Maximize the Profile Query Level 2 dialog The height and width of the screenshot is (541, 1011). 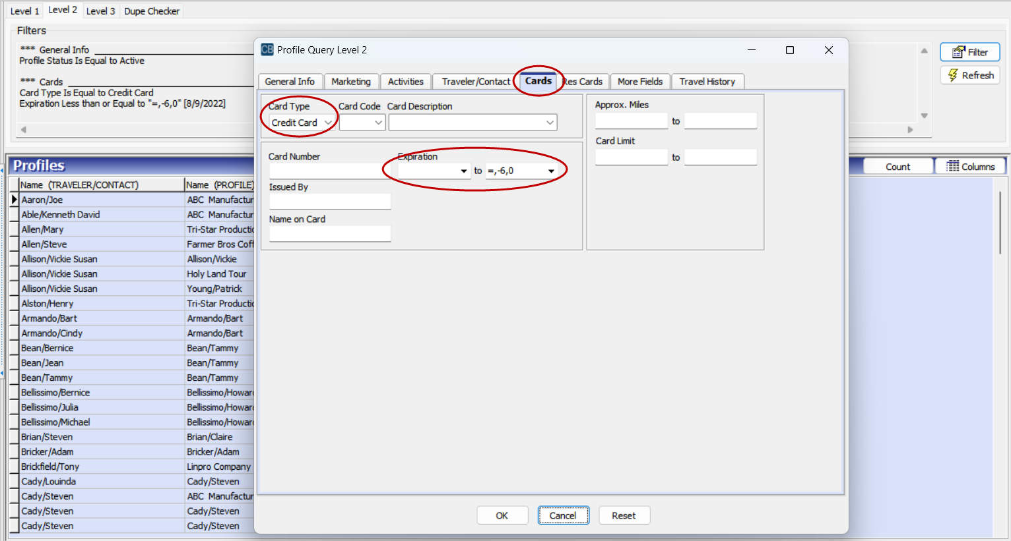[789, 50]
